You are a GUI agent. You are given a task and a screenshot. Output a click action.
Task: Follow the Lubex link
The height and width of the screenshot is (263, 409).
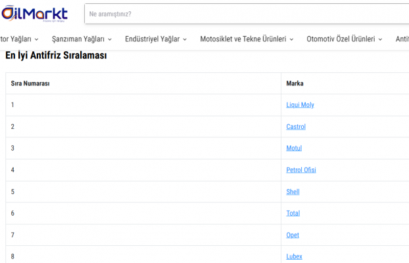click(294, 256)
